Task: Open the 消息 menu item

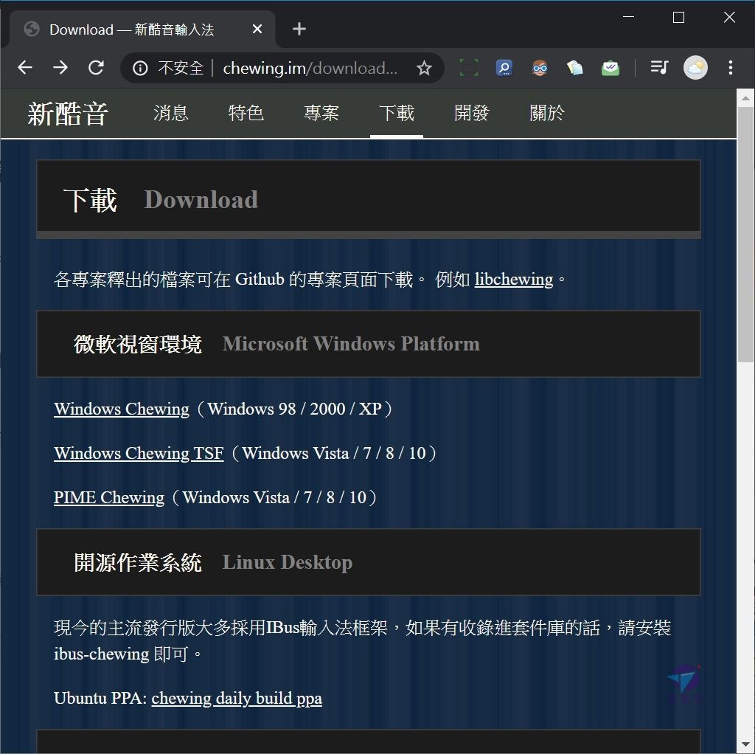Action: [x=171, y=113]
